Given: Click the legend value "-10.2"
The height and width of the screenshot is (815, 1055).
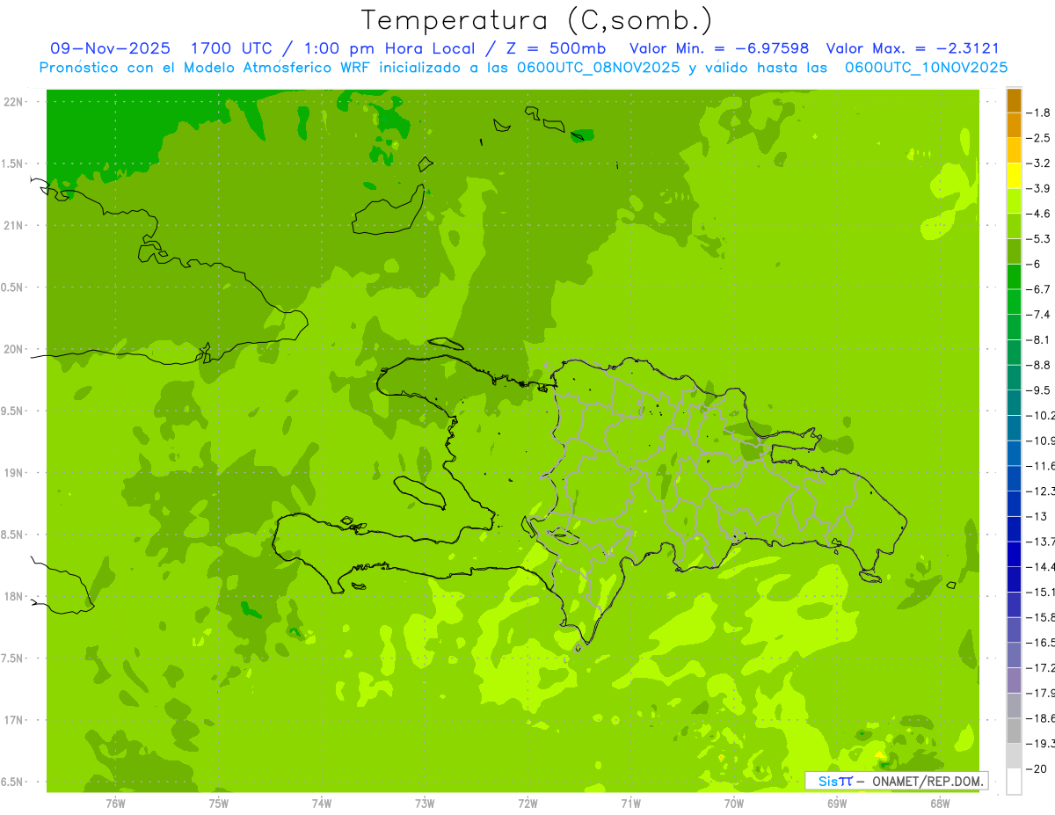Looking at the screenshot, I should (x=1041, y=415).
